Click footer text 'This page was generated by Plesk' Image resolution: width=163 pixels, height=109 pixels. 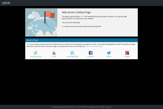62,107
